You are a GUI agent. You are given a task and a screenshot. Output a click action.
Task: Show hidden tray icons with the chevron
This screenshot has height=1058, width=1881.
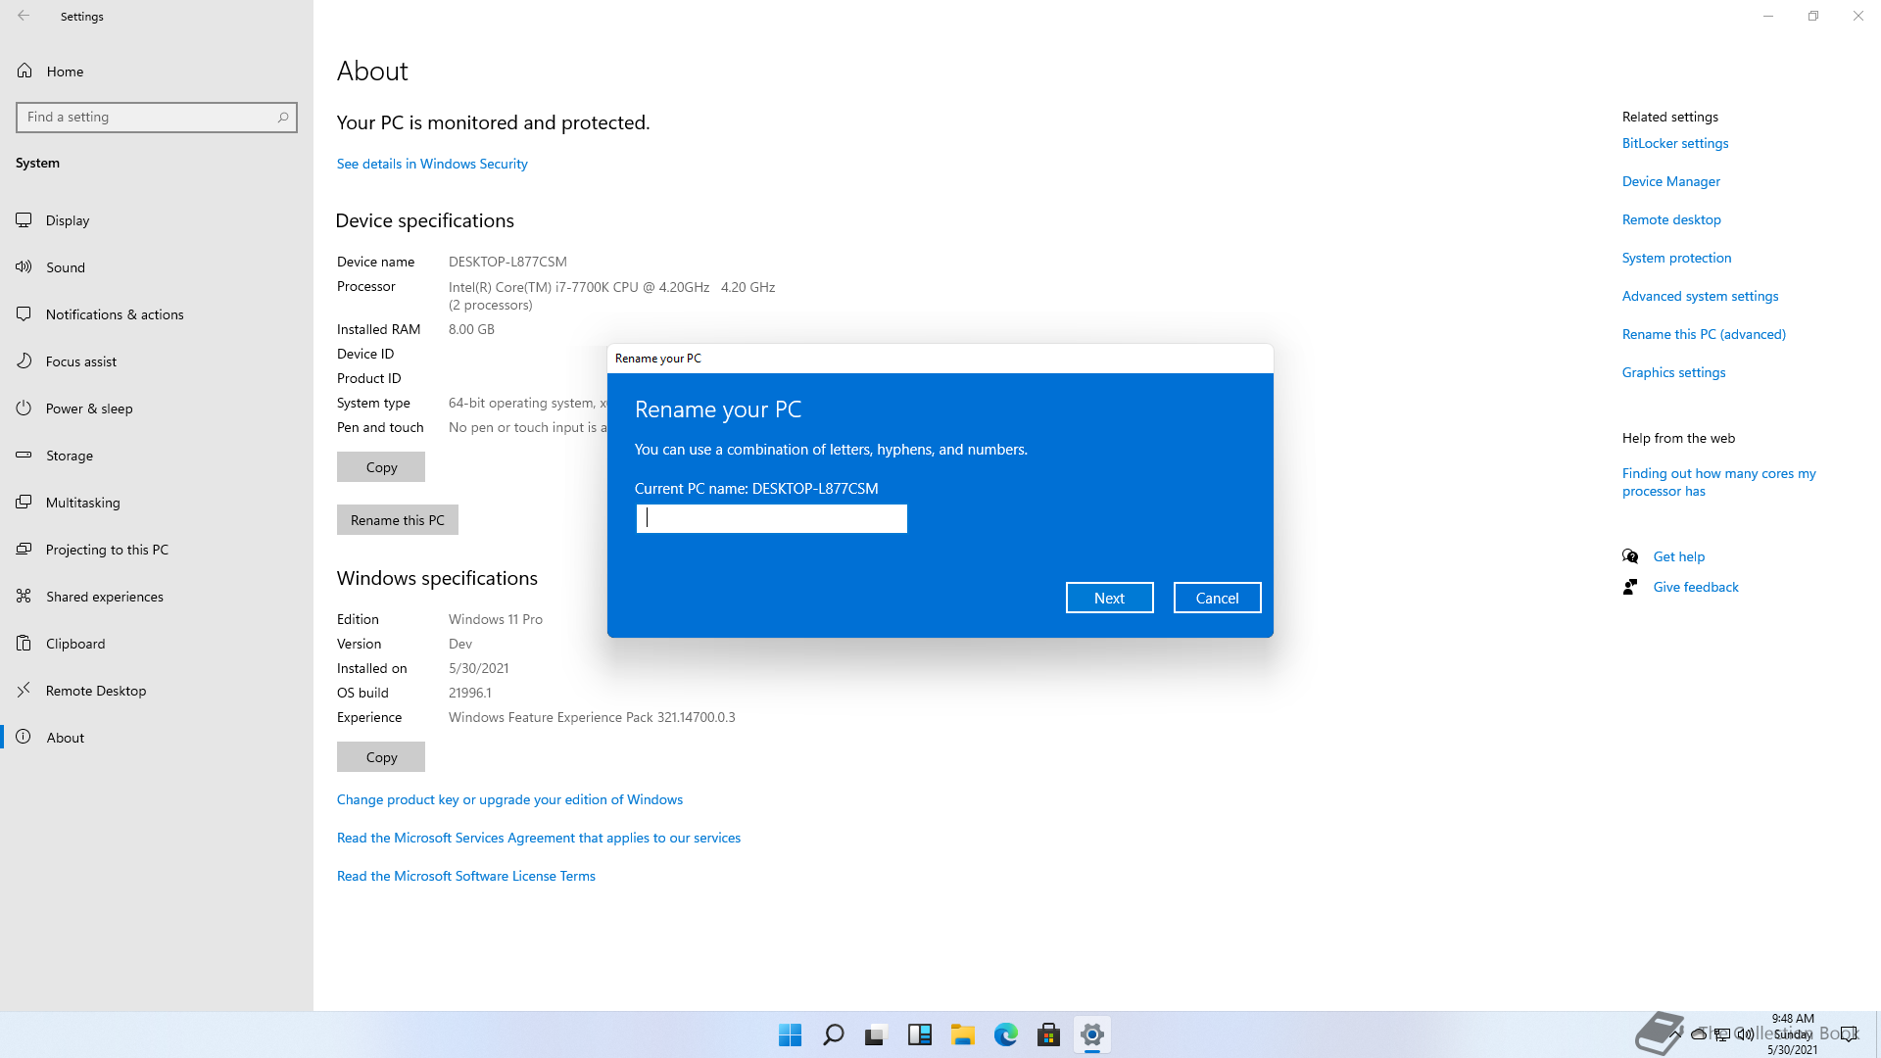click(1676, 1034)
